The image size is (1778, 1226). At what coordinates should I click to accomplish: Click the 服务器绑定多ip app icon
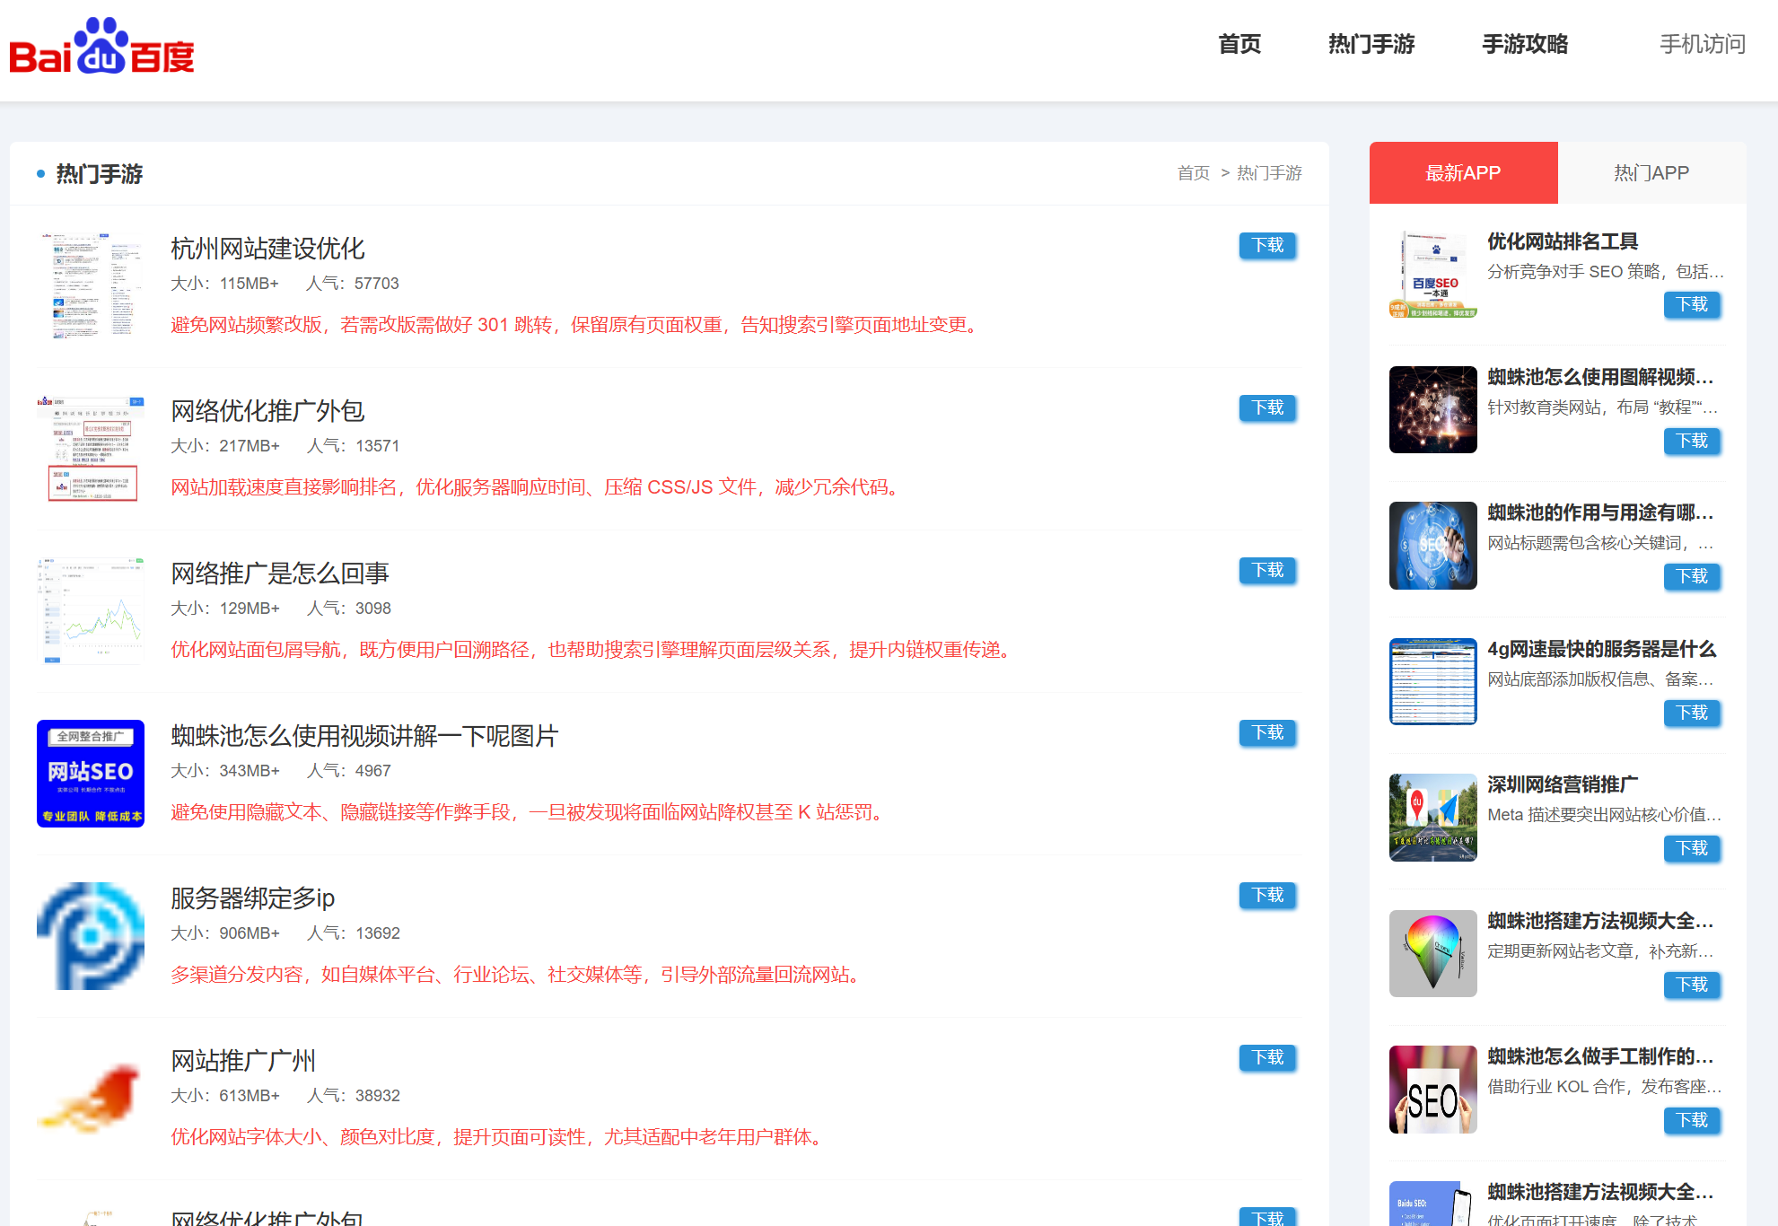(90, 935)
